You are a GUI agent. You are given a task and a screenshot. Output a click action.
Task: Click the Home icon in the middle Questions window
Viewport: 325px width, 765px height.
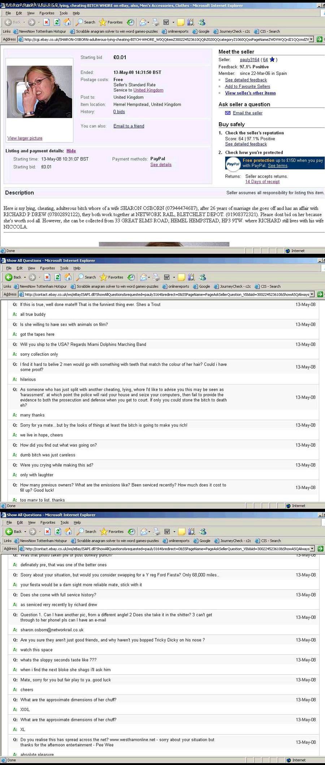coord(68,277)
